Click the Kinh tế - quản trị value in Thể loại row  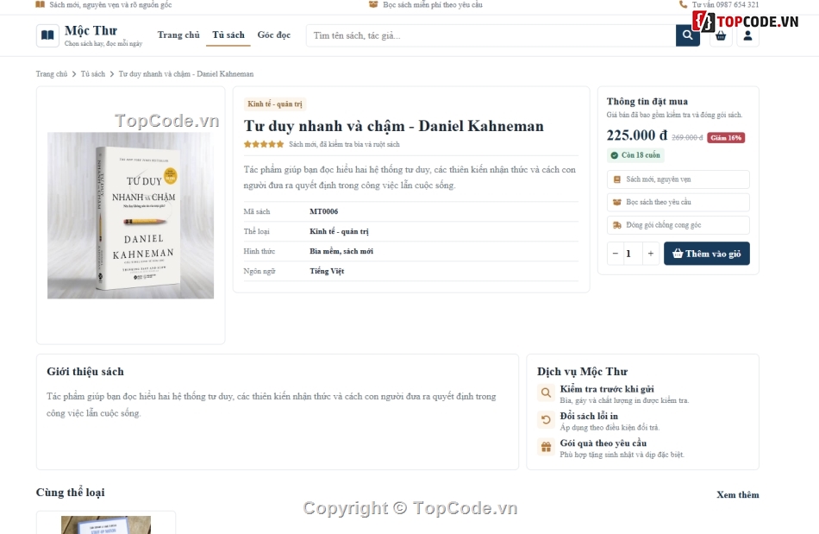pos(339,231)
